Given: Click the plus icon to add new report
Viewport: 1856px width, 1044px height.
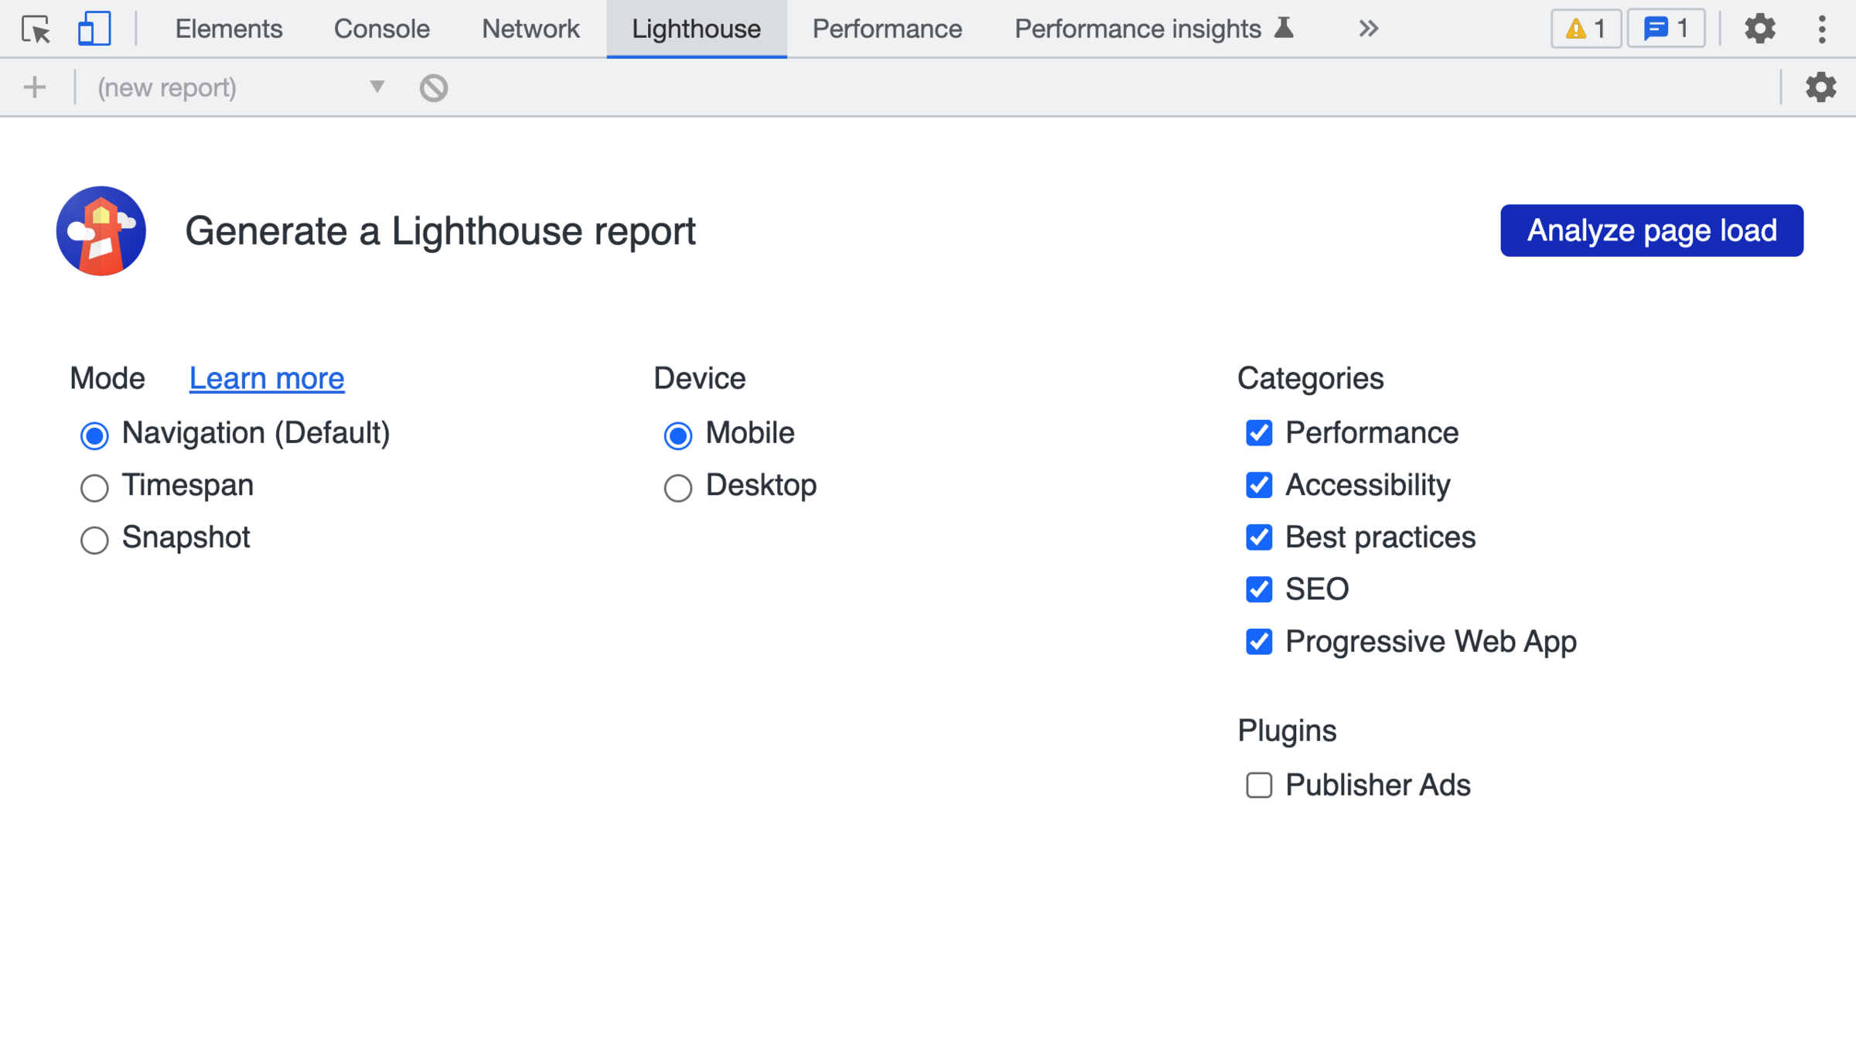Looking at the screenshot, I should 35,87.
